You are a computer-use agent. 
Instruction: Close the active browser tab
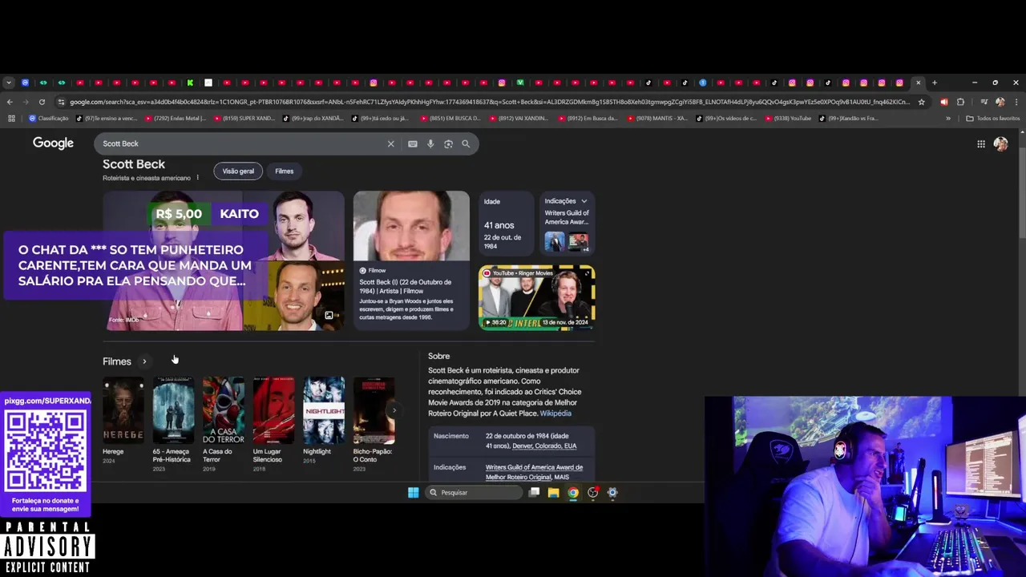[x=919, y=83]
